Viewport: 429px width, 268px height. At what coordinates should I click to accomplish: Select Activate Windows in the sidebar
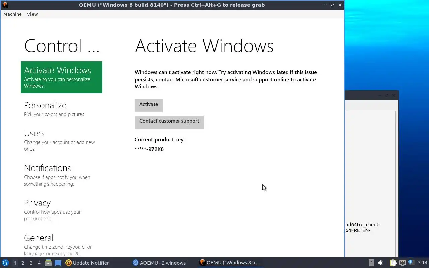click(x=61, y=77)
